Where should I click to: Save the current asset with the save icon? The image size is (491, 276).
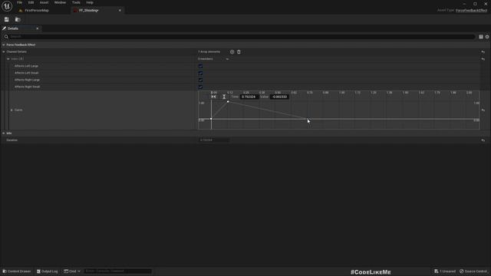(7, 19)
